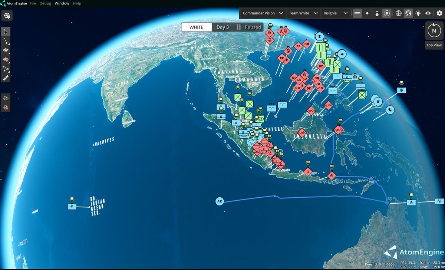Toggle the stacked dots display mode
The image size is (445, 270).
coord(377,13)
